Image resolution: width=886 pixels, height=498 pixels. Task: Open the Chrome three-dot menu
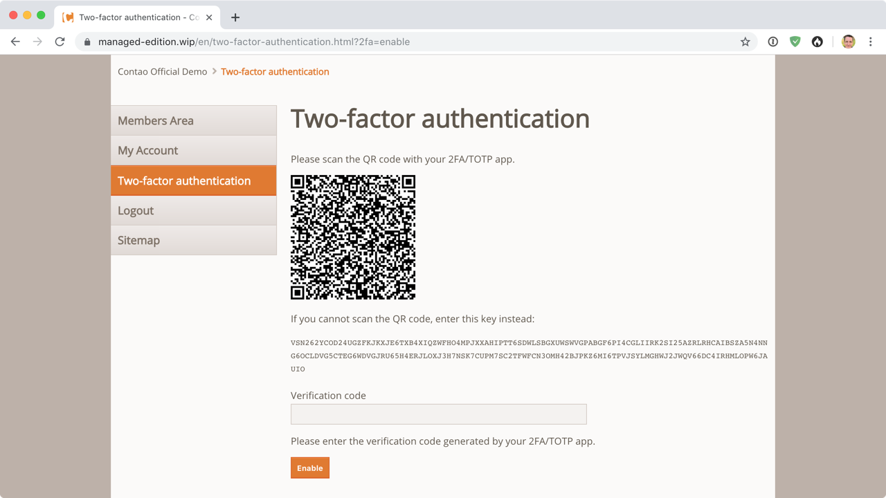click(x=871, y=41)
